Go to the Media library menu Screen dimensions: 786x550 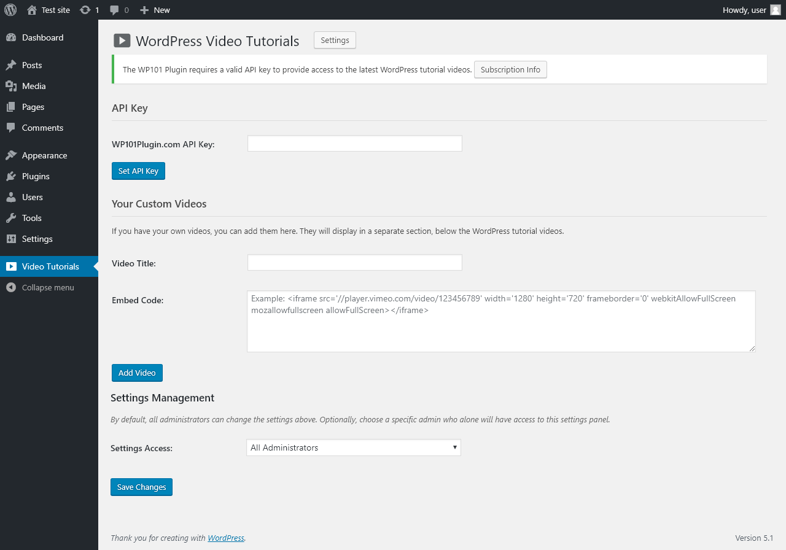tap(49, 86)
